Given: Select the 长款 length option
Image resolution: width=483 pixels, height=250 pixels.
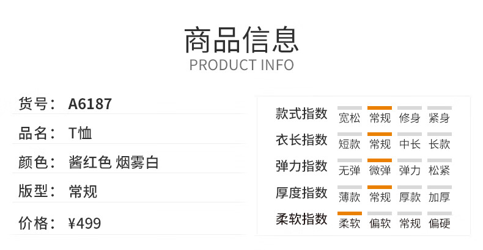Looking at the screenshot, I should coord(439,144).
